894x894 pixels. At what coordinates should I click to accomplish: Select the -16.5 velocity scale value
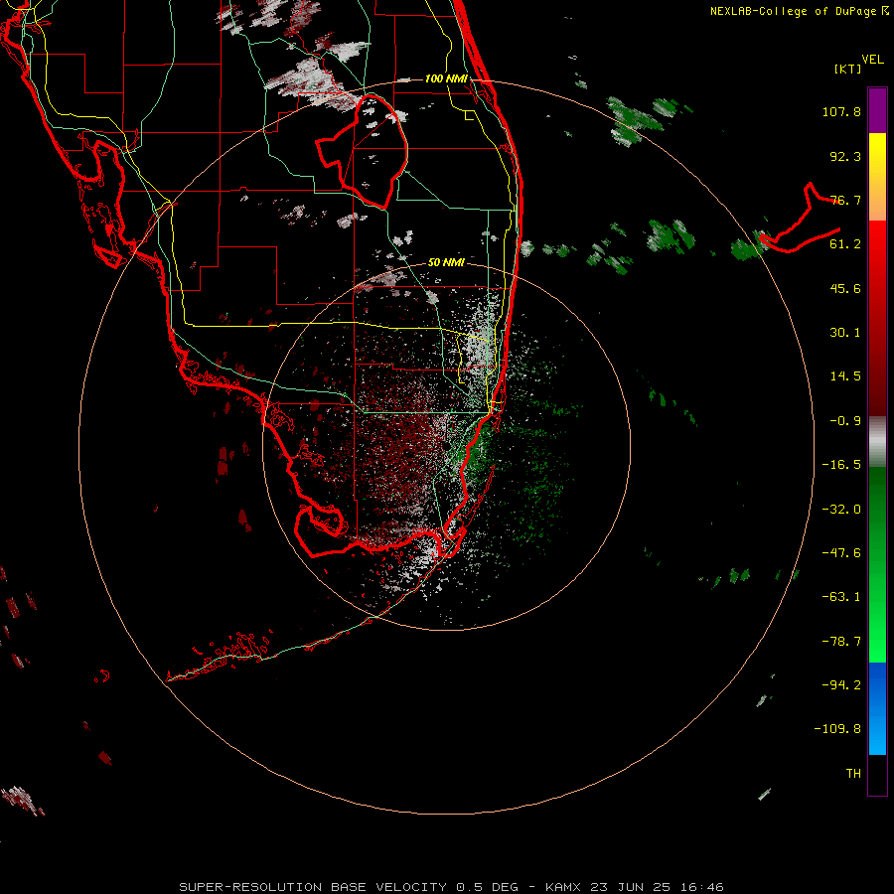pos(841,465)
